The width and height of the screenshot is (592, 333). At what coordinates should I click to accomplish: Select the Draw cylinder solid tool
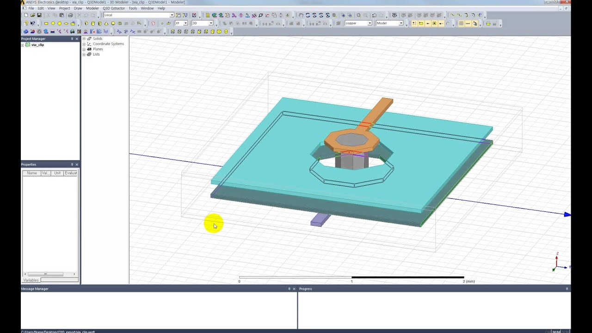(93, 23)
